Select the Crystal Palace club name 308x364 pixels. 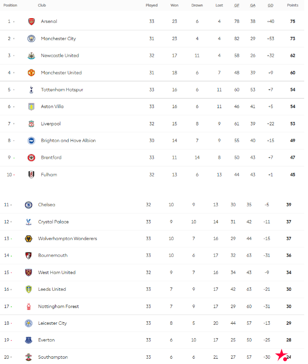click(x=53, y=222)
